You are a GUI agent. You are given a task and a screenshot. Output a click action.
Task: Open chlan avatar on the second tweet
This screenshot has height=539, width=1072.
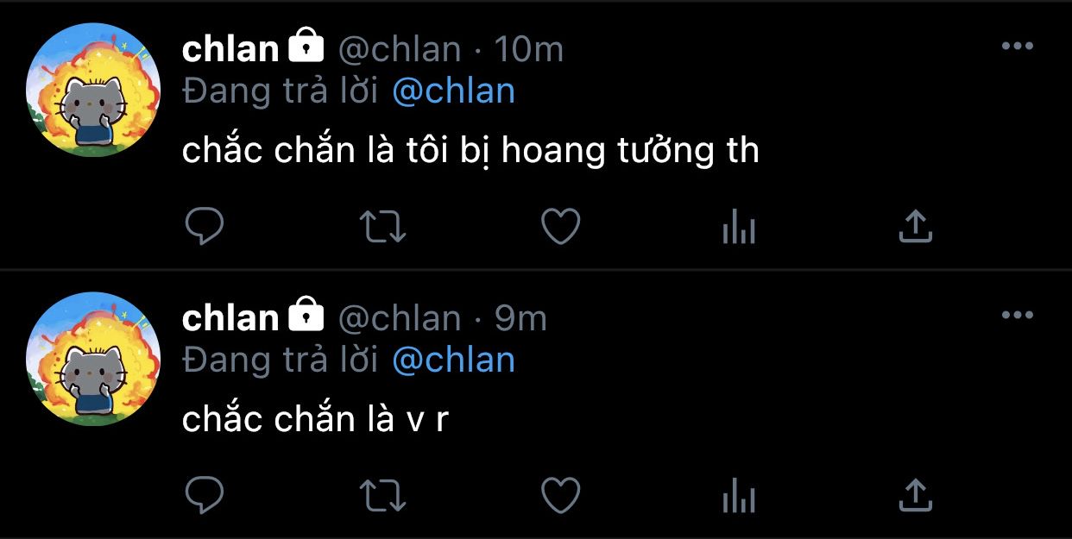point(93,359)
